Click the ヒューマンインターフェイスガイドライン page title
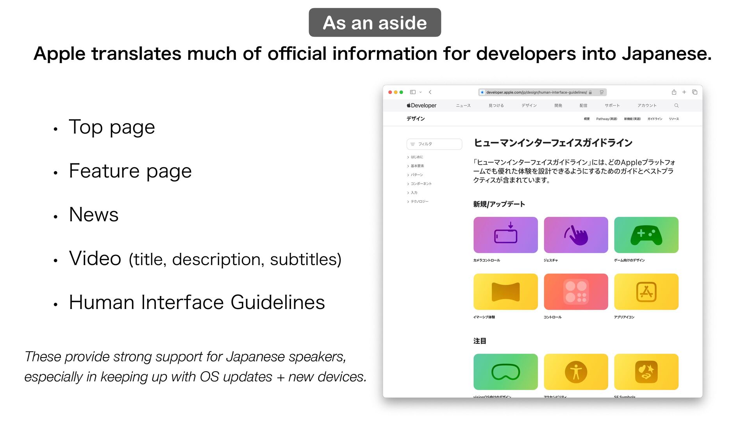Screen dimensions: 750x422 click(x=553, y=143)
